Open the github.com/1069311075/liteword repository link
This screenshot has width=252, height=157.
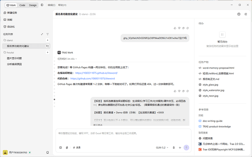tap(92, 79)
